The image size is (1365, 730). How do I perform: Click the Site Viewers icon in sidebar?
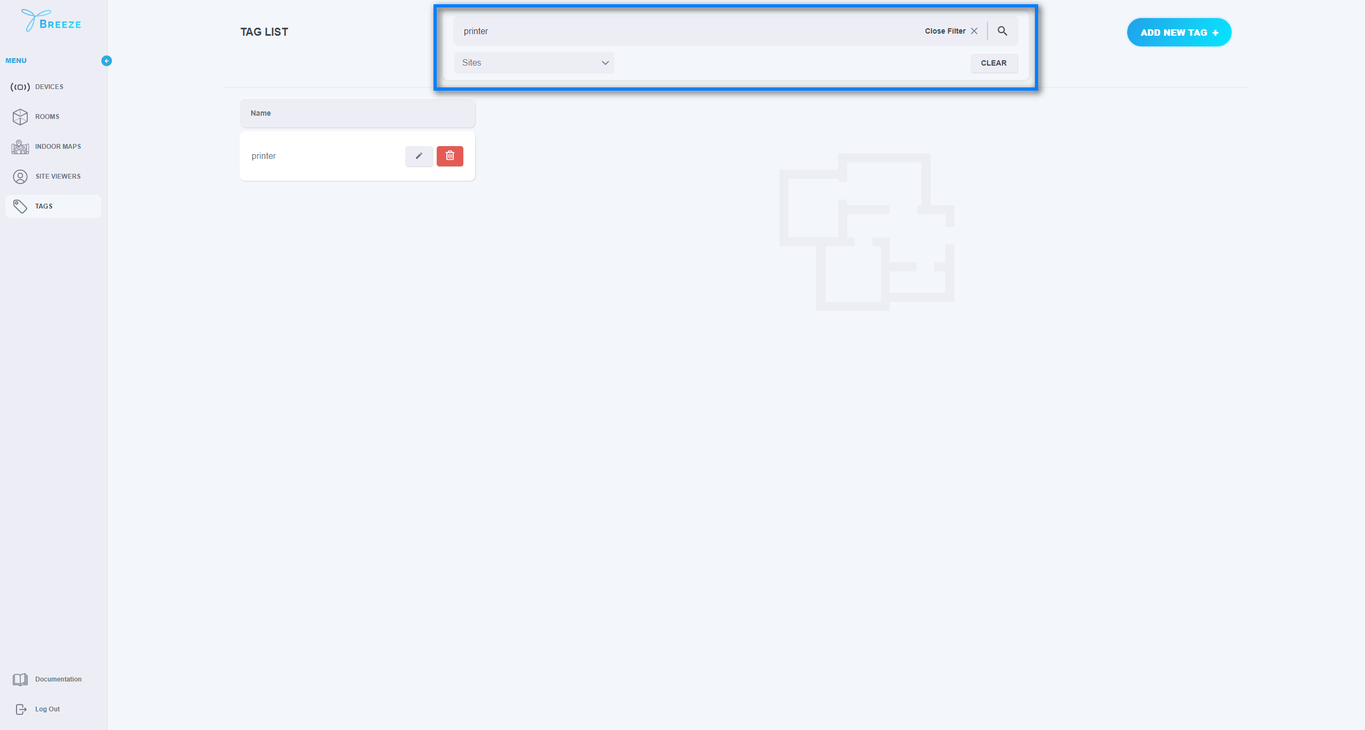coord(19,176)
